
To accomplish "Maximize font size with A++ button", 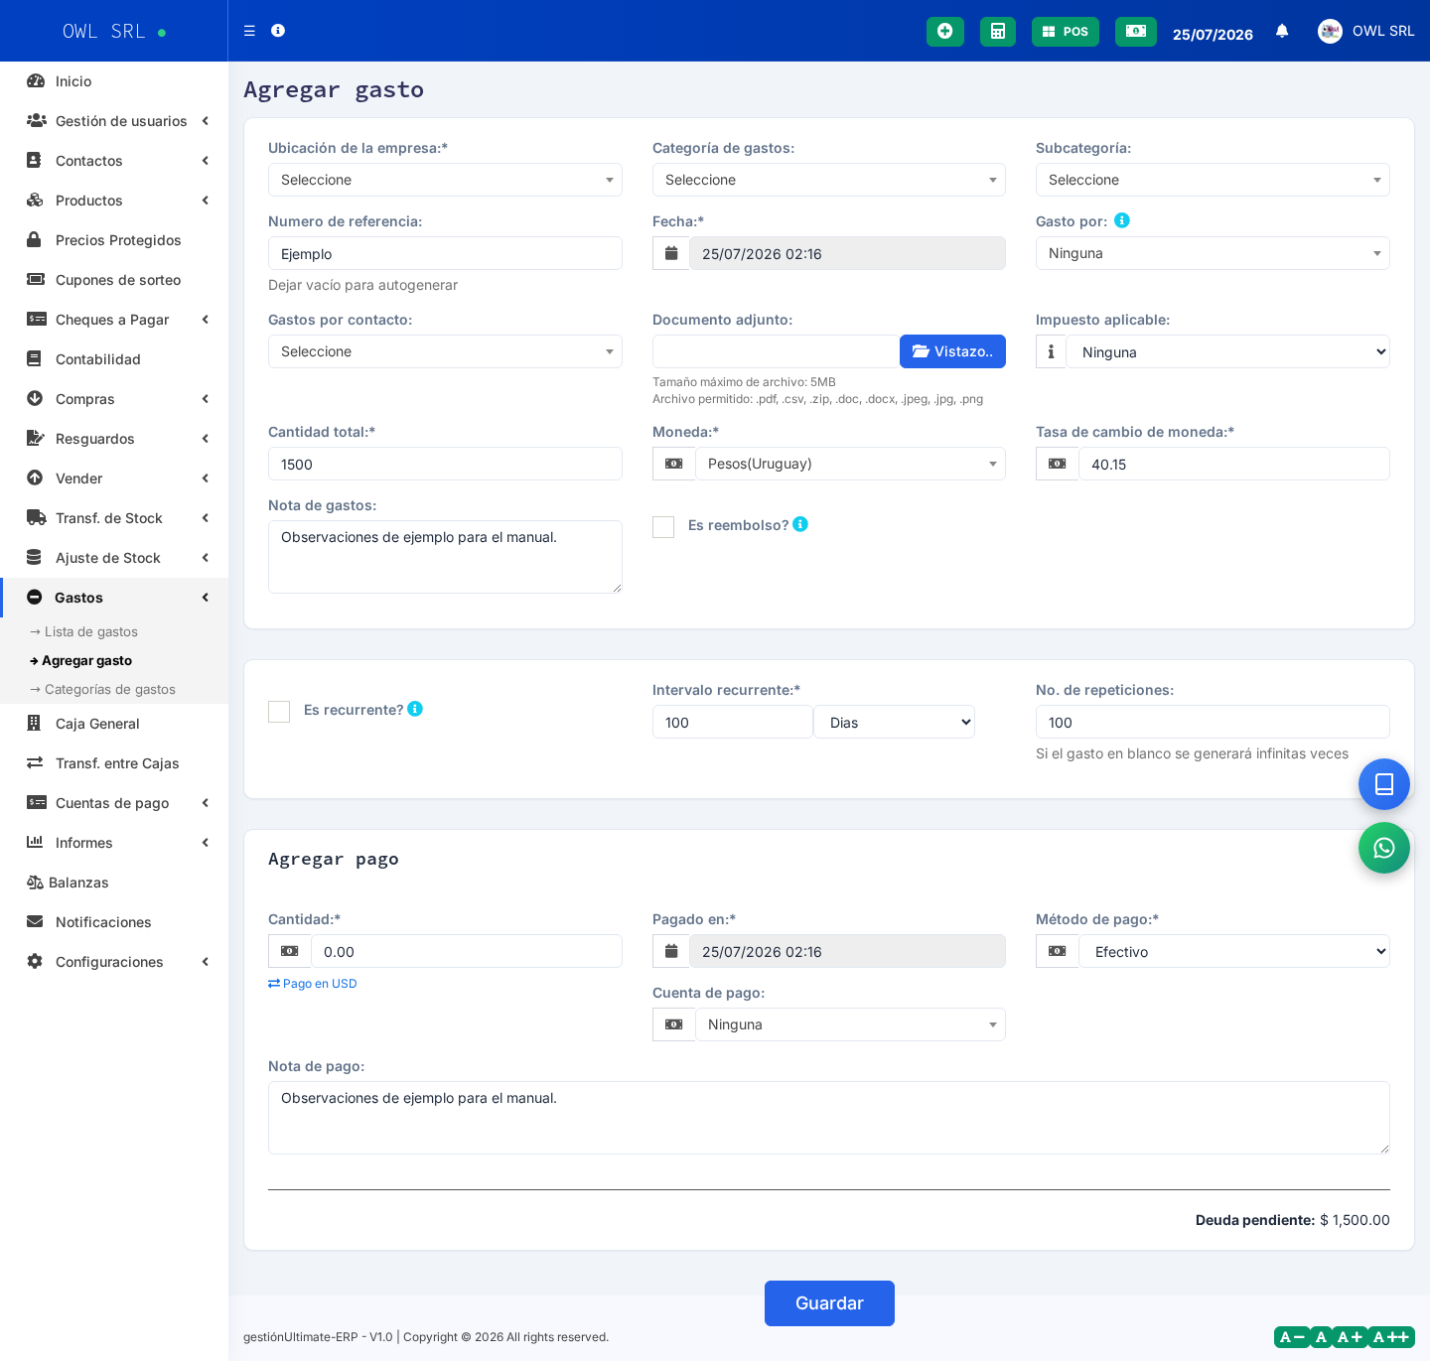I will (1391, 1337).
